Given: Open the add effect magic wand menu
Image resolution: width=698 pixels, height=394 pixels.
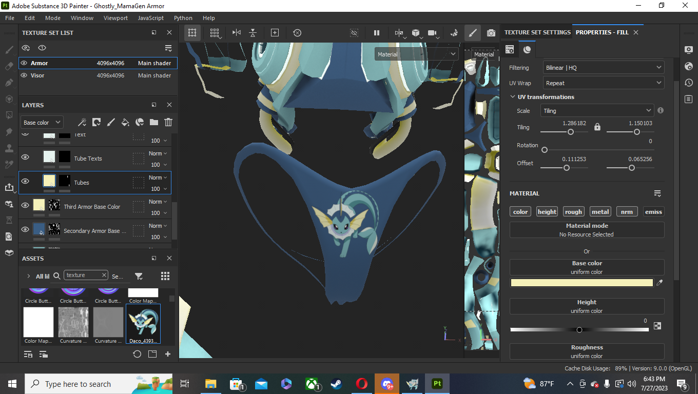Looking at the screenshot, I should 82,122.
